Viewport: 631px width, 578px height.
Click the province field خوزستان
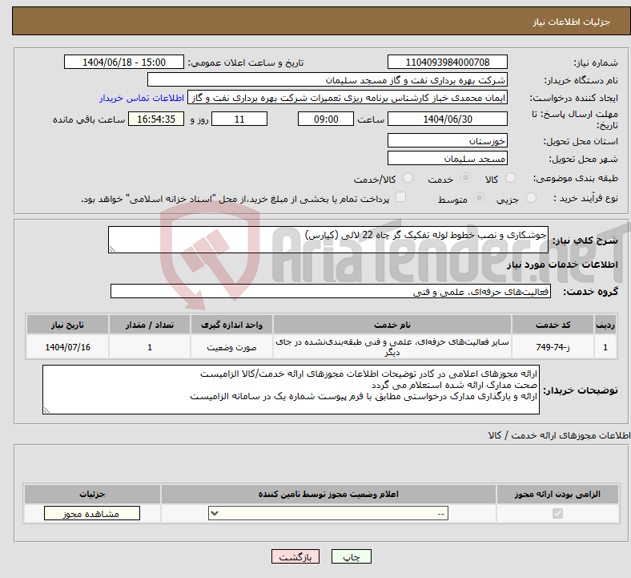pyautogui.click(x=447, y=140)
